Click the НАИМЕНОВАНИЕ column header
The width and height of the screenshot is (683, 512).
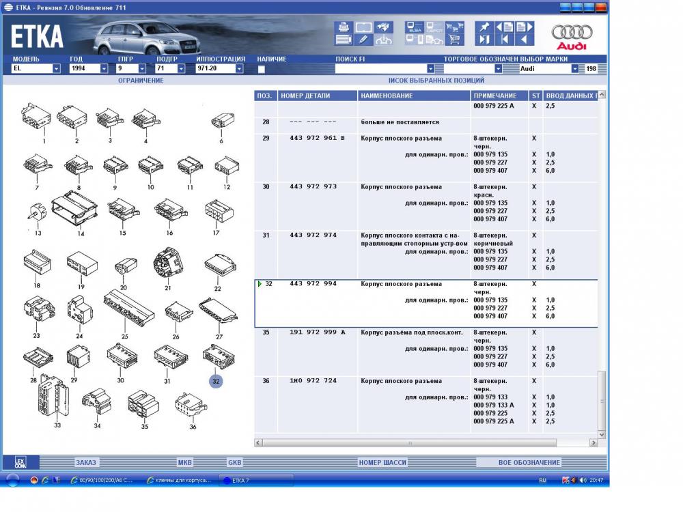coord(414,96)
